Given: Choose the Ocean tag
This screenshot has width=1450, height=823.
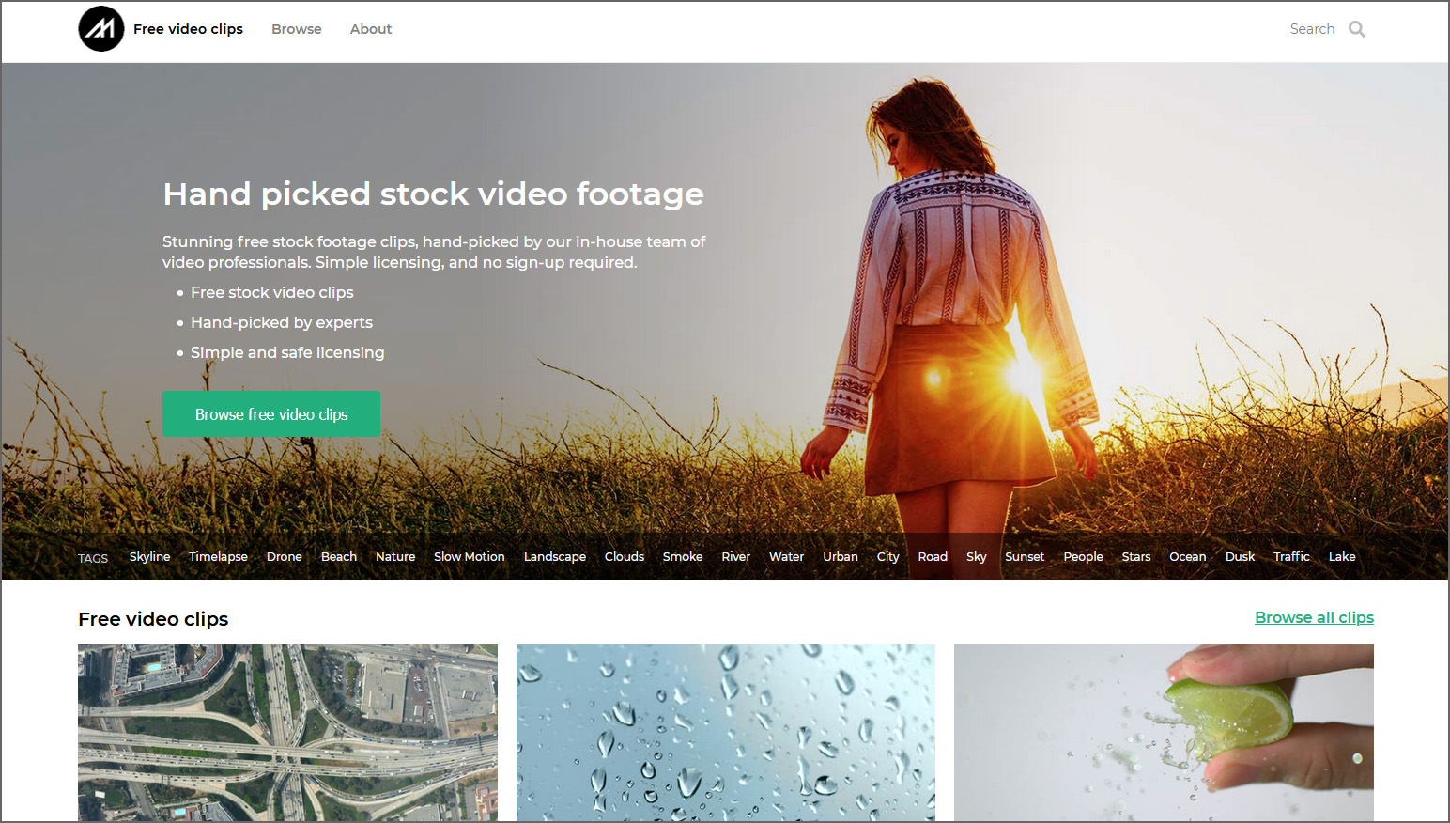Looking at the screenshot, I should tap(1188, 556).
